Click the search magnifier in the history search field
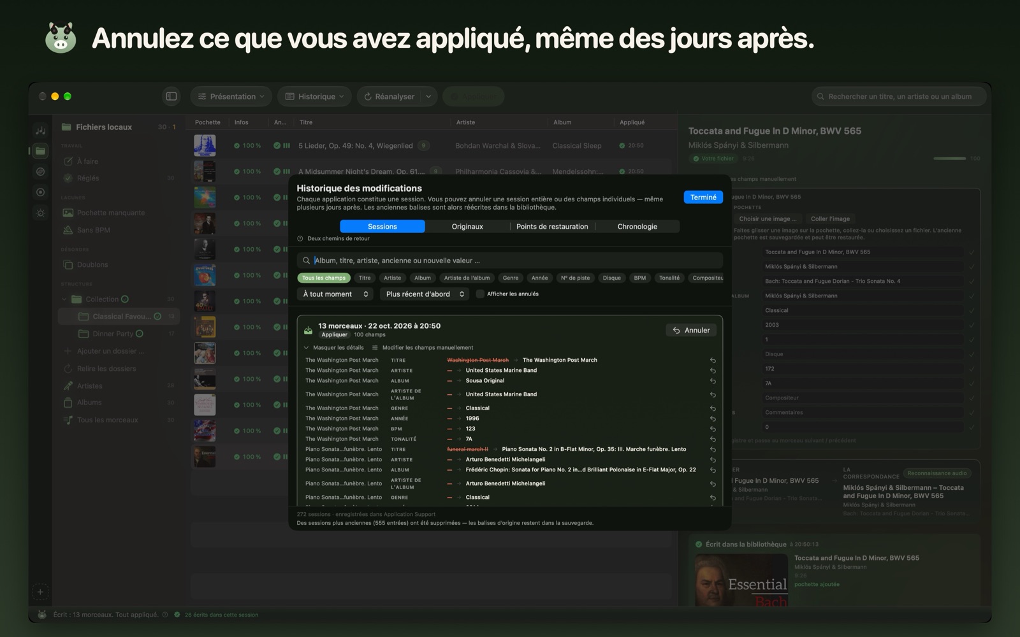 tap(306, 261)
